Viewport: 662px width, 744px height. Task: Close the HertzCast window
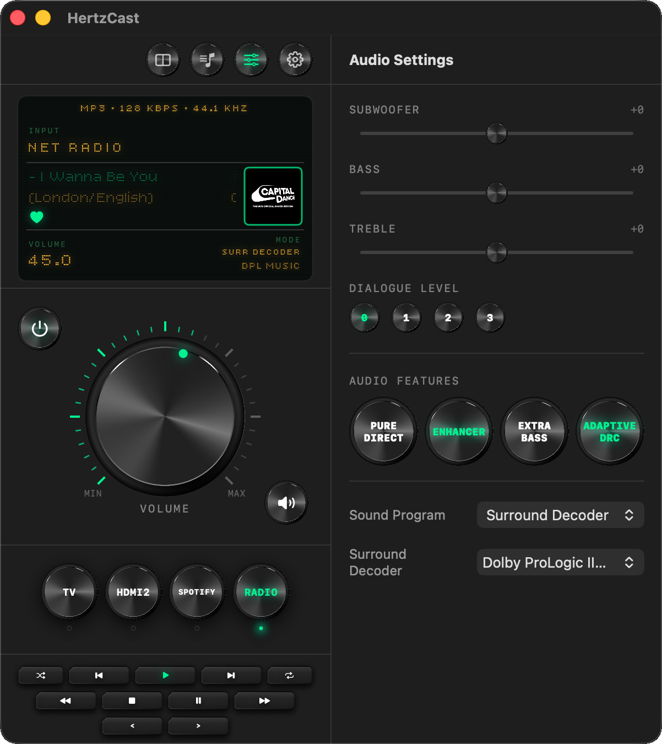(18, 18)
